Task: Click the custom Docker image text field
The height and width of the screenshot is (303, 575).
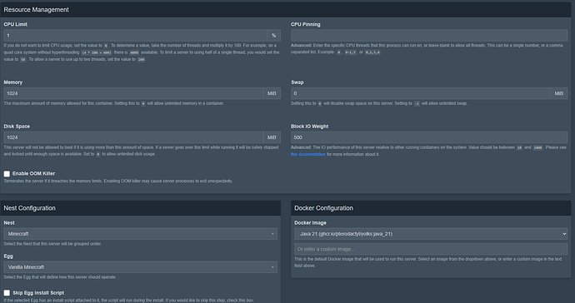Action: tap(431, 249)
